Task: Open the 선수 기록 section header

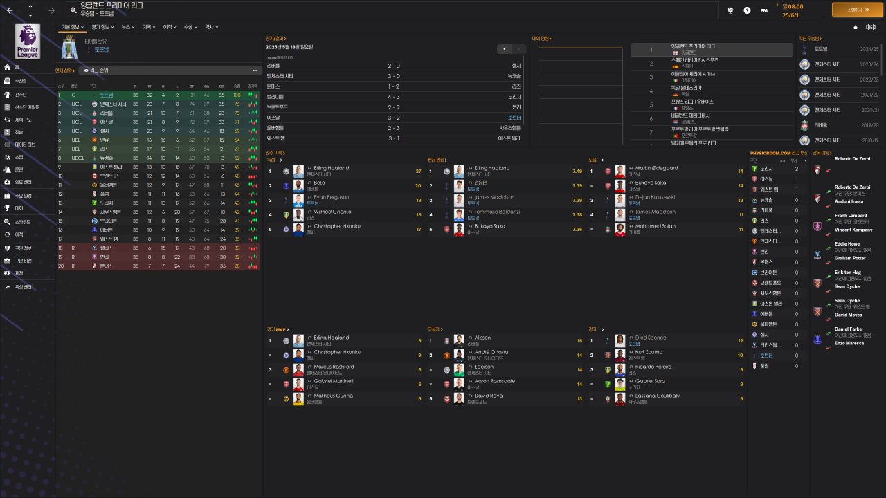Action: point(275,153)
